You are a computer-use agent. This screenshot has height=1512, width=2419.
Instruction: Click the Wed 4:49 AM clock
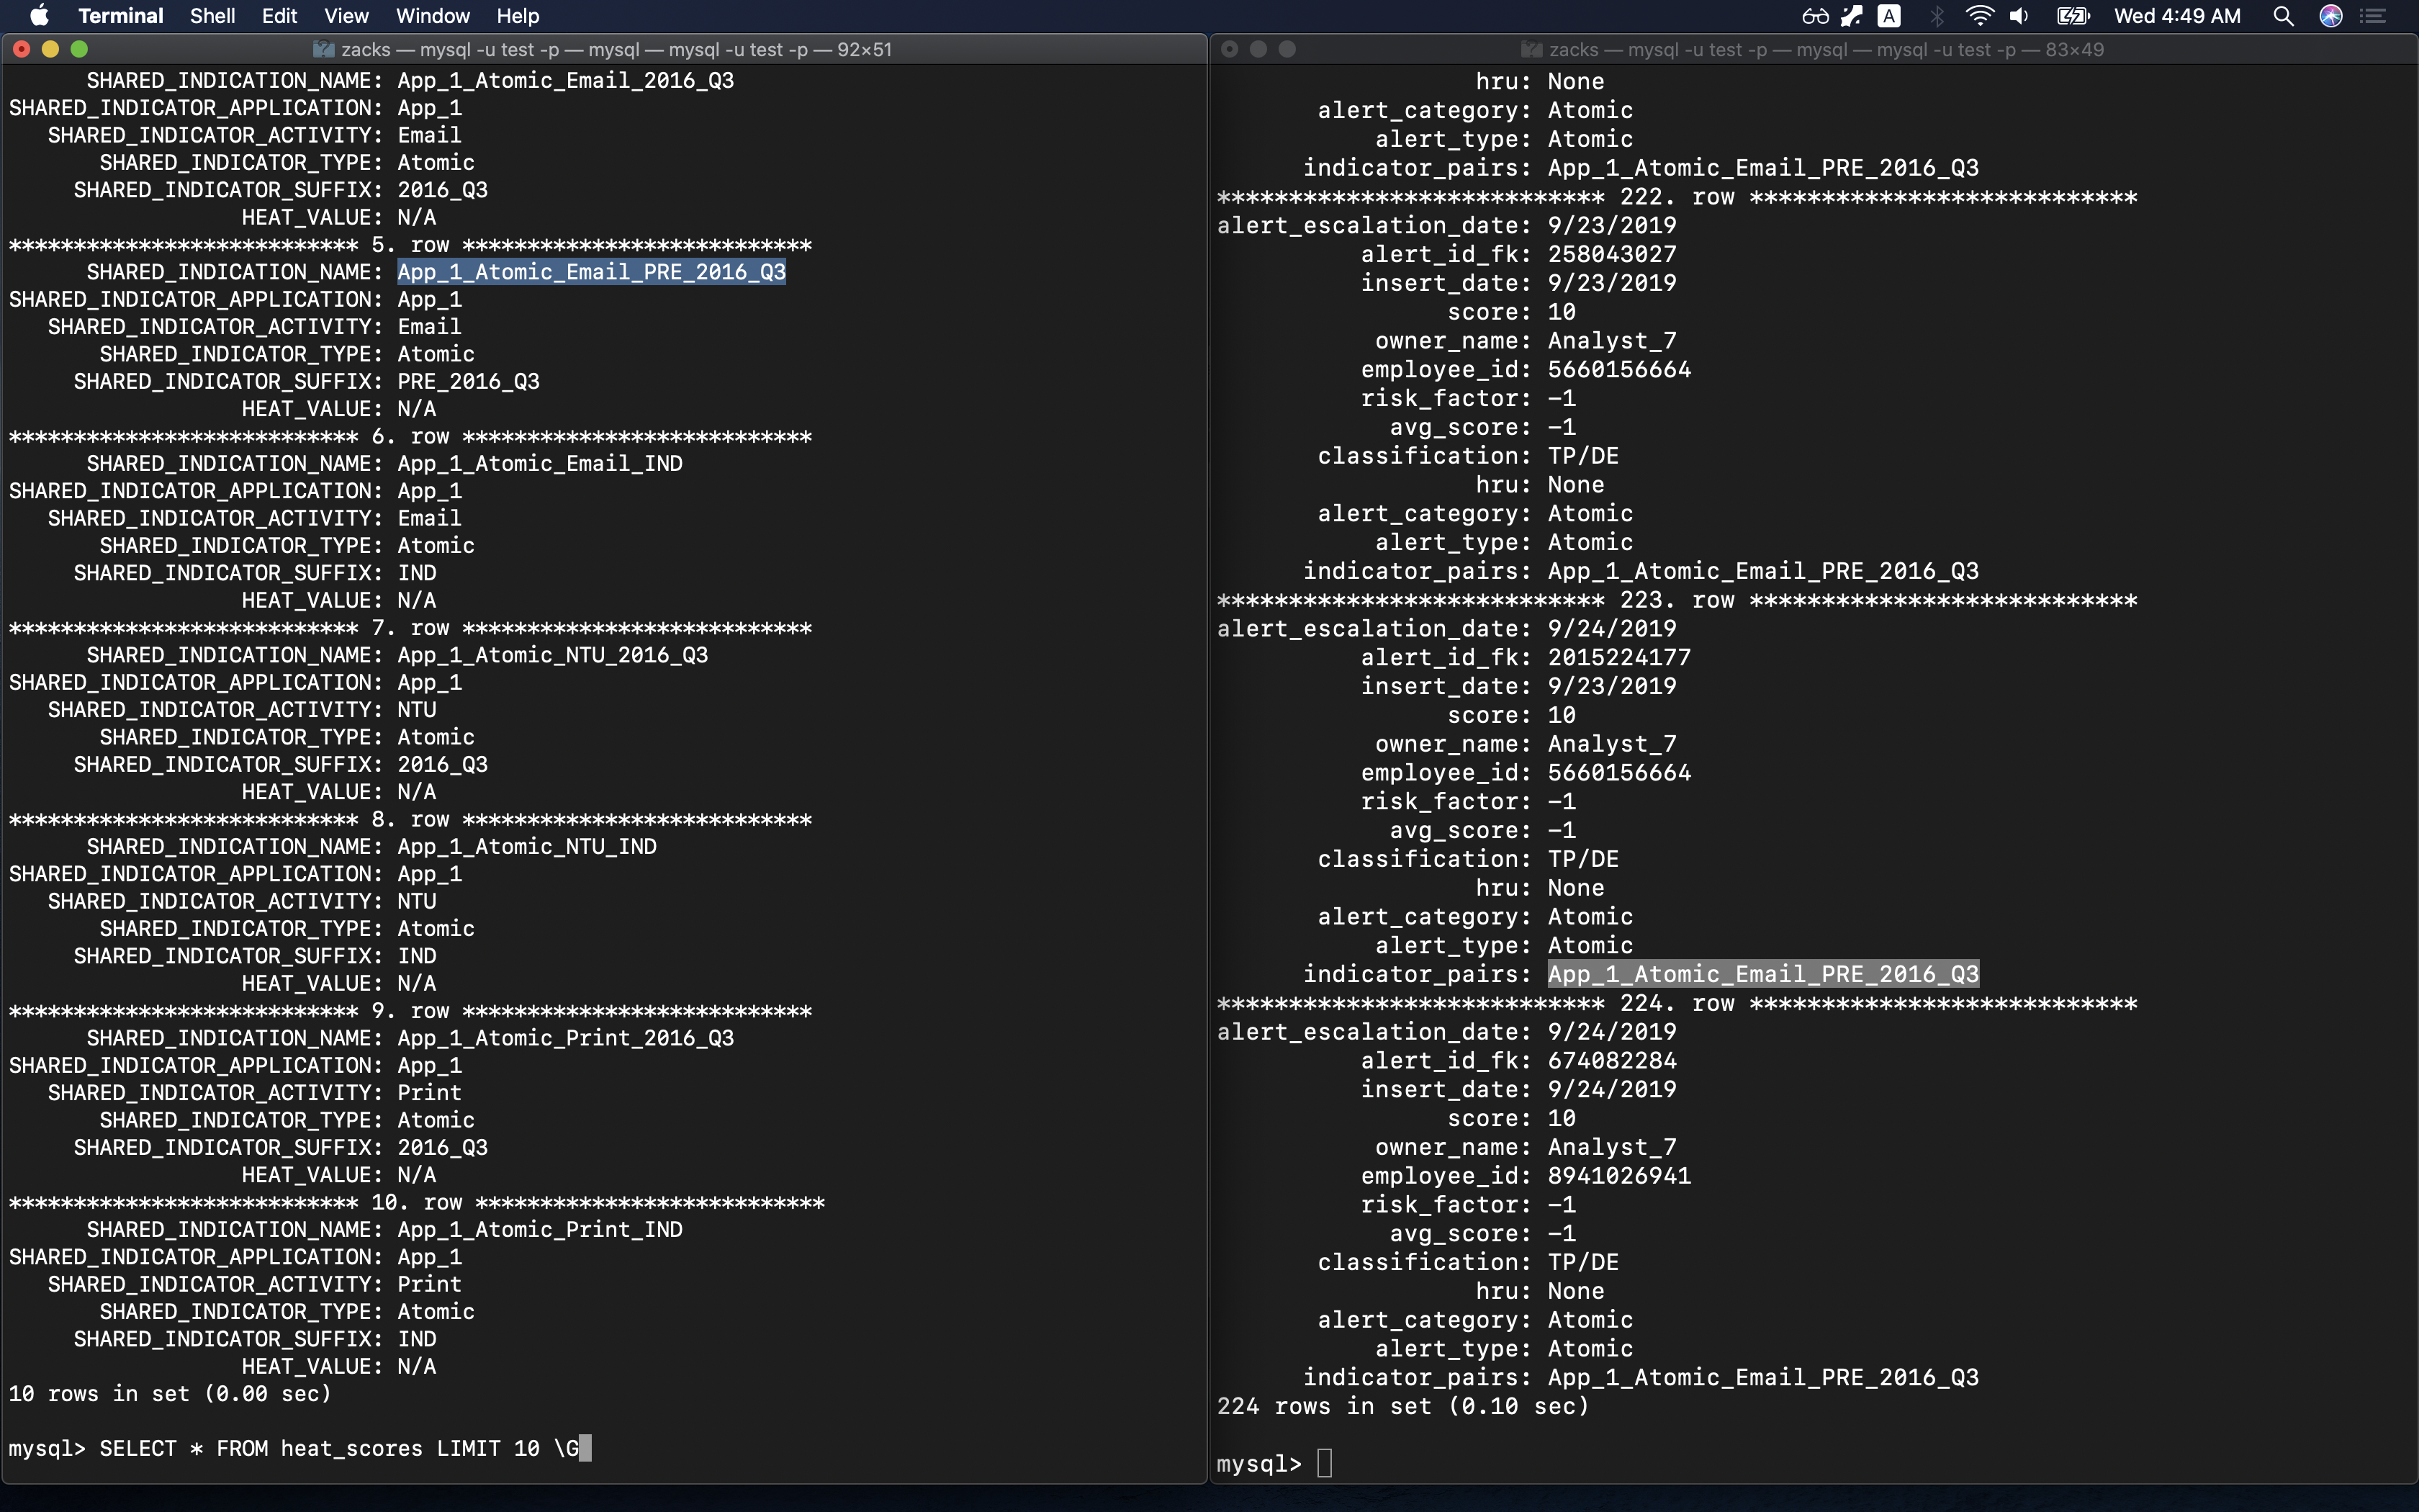click(x=2177, y=16)
